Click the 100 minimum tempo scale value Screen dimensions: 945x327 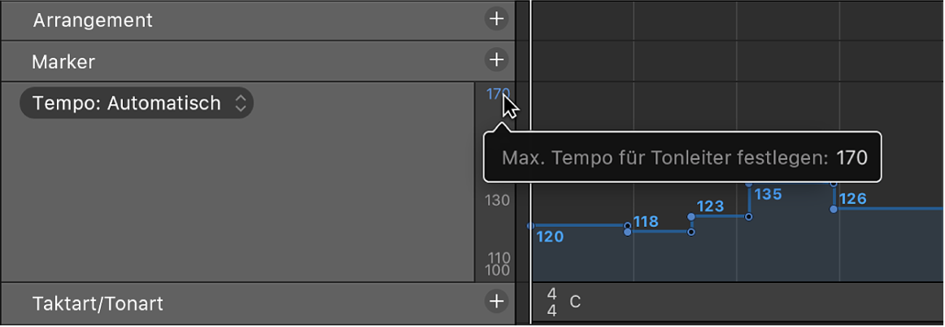[x=498, y=271]
